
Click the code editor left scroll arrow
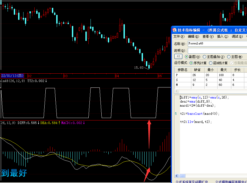click(x=177, y=176)
